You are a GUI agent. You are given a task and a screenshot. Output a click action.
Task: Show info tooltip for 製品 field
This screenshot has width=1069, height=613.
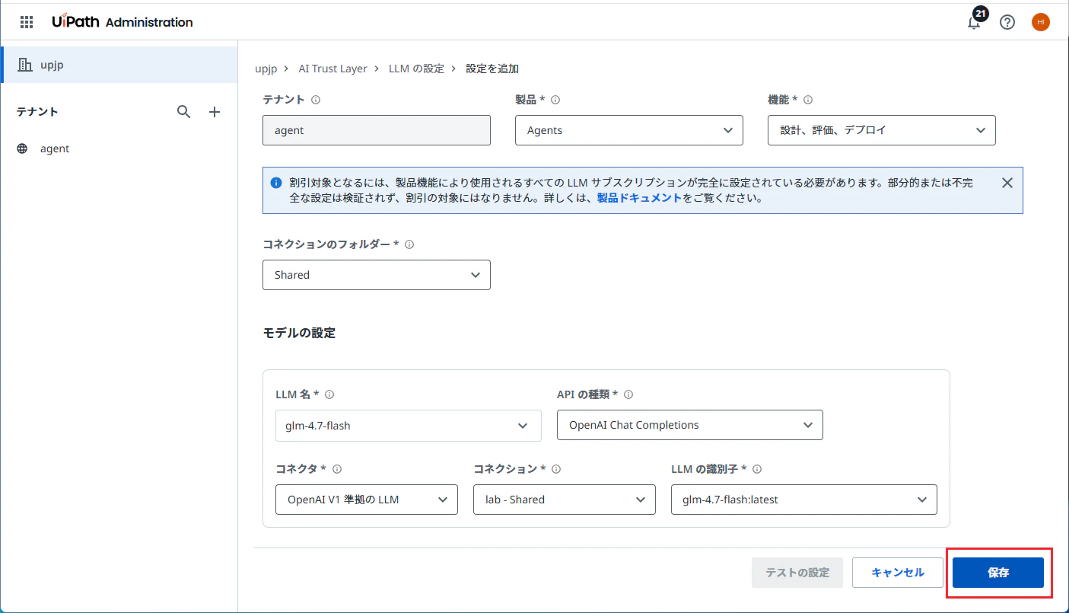tap(555, 100)
